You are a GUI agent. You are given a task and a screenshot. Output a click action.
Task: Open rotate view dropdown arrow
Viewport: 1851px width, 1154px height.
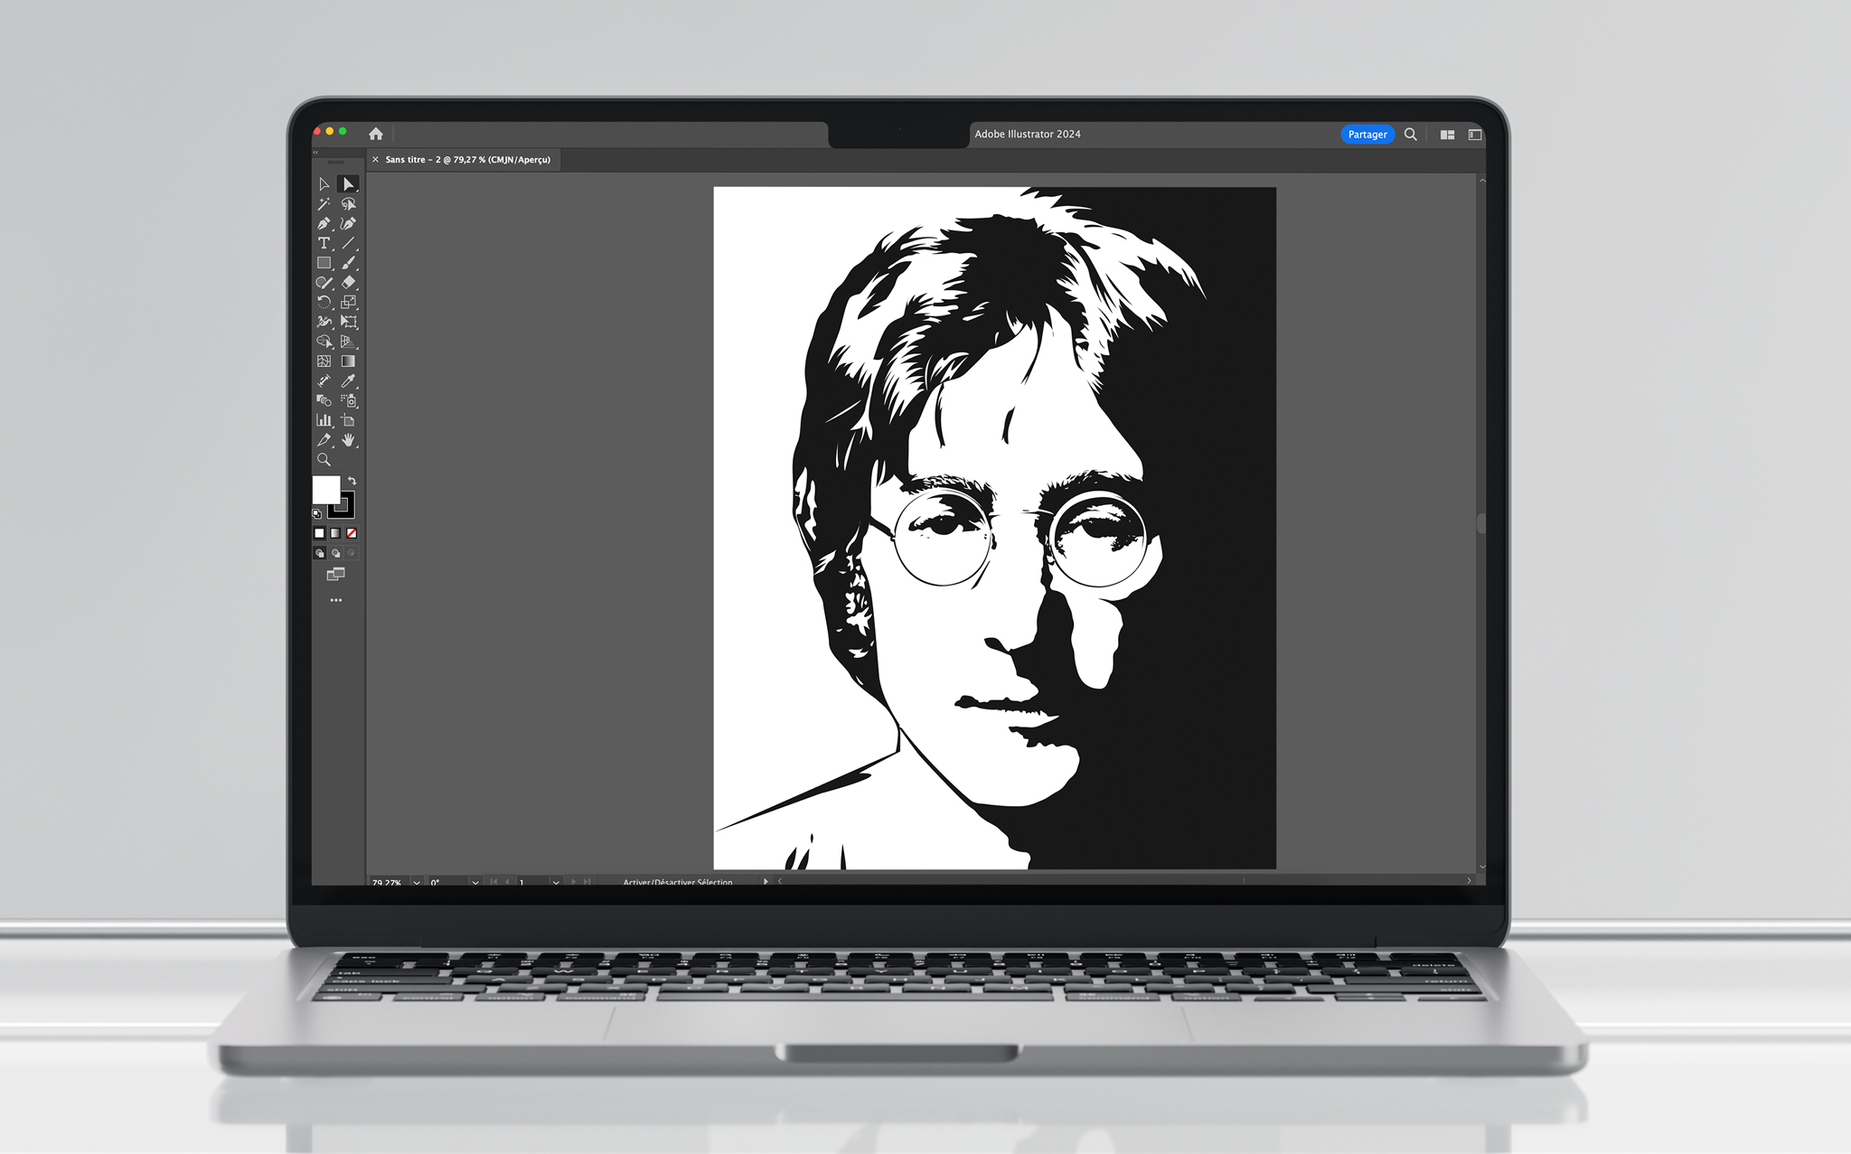pyautogui.click(x=475, y=882)
